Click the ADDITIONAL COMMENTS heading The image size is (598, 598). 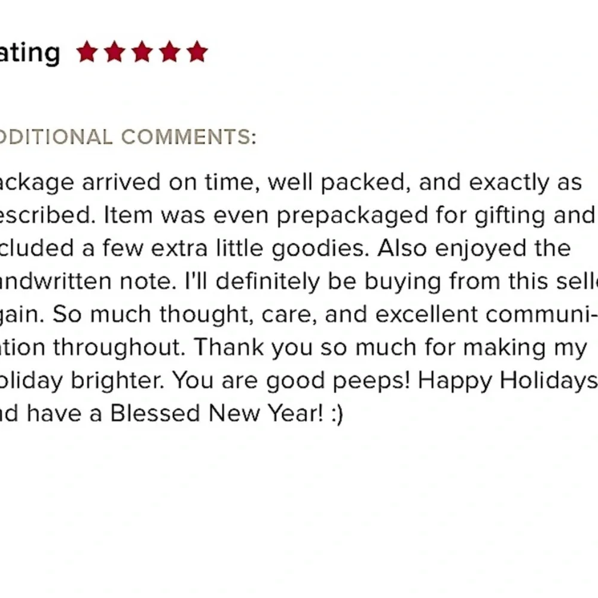128,137
